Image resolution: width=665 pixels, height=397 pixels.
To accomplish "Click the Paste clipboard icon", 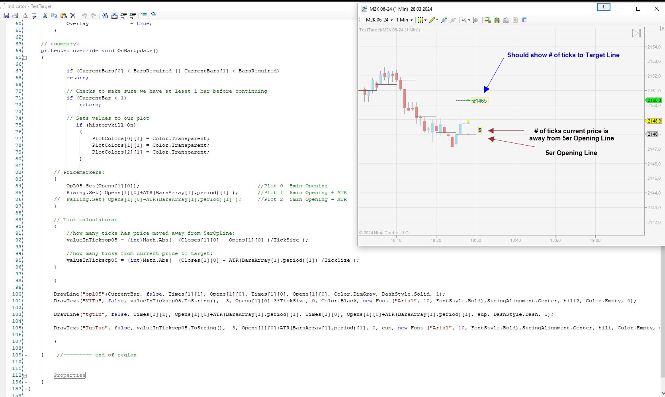I will (x=63, y=16).
